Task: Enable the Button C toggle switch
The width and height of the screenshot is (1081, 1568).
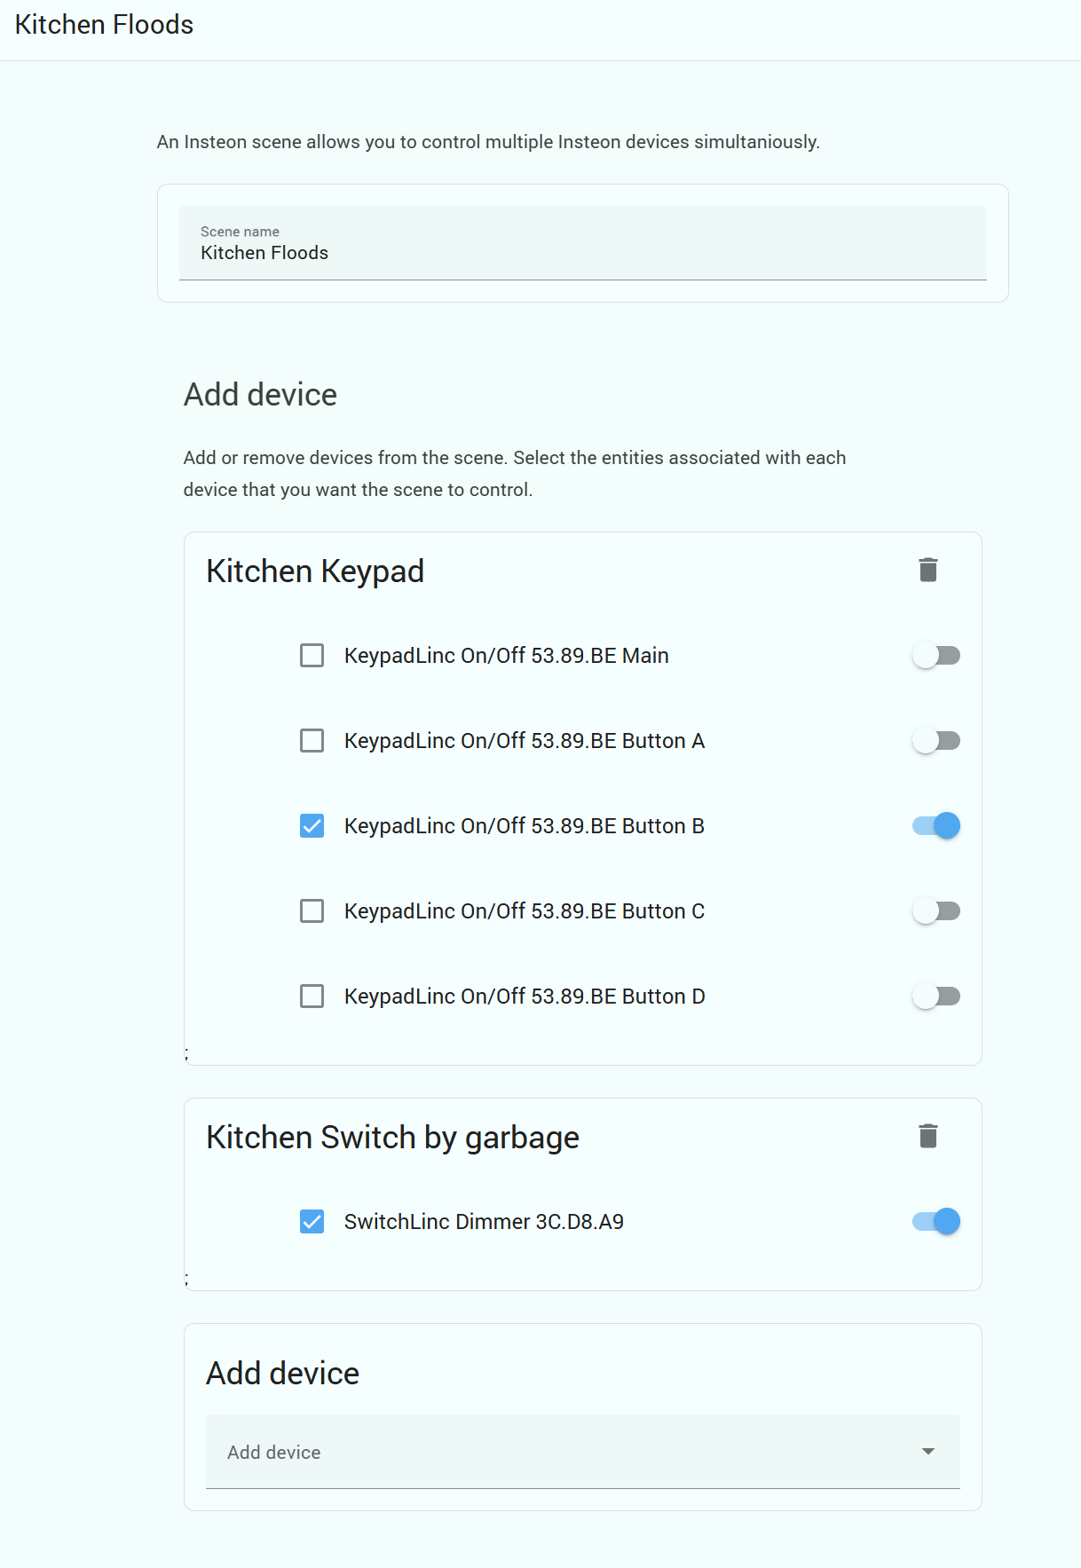Action: point(936,911)
